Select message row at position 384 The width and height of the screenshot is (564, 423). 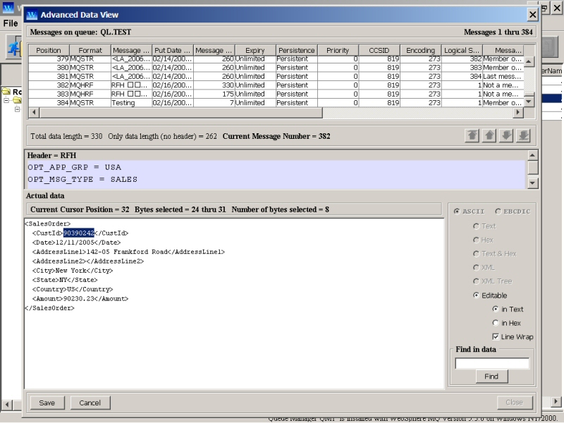[276, 103]
